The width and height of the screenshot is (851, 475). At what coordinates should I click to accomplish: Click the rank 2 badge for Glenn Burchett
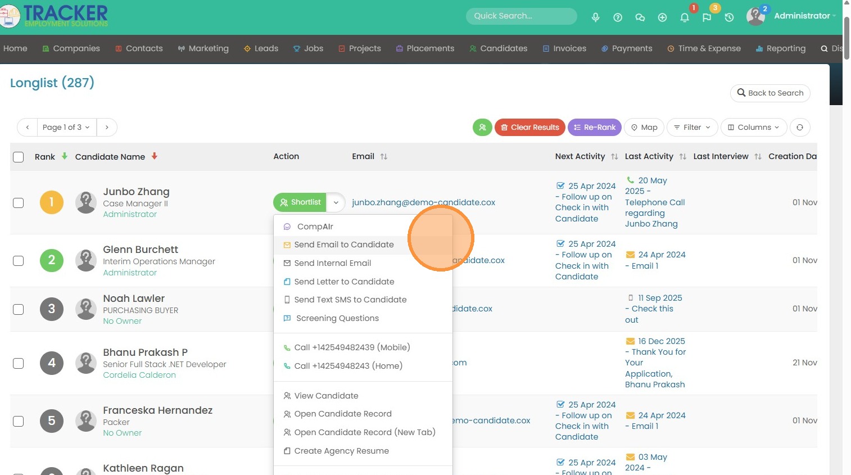coord(52,260)
